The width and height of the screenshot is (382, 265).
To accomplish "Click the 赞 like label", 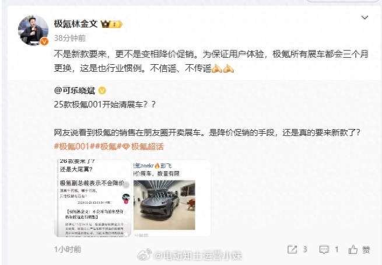I will click(366, 250).
